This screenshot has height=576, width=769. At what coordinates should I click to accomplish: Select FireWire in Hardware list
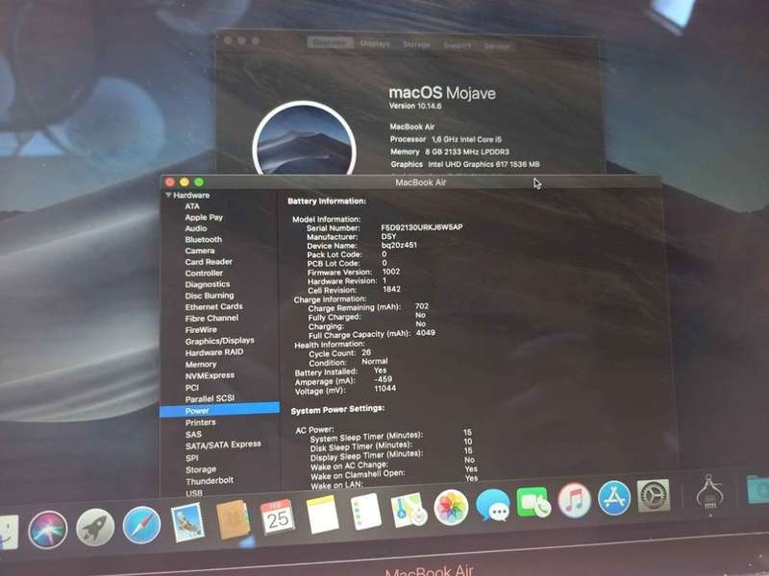[201, 330]
